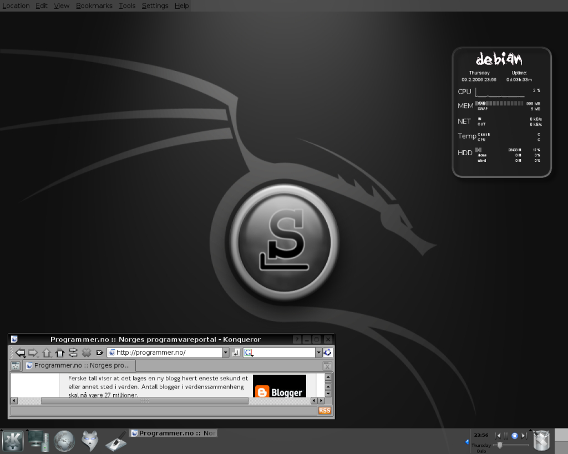Open the KDE K menu launcher
The width and height of the screenshot is (568, 454).
(x=13, y=441)
